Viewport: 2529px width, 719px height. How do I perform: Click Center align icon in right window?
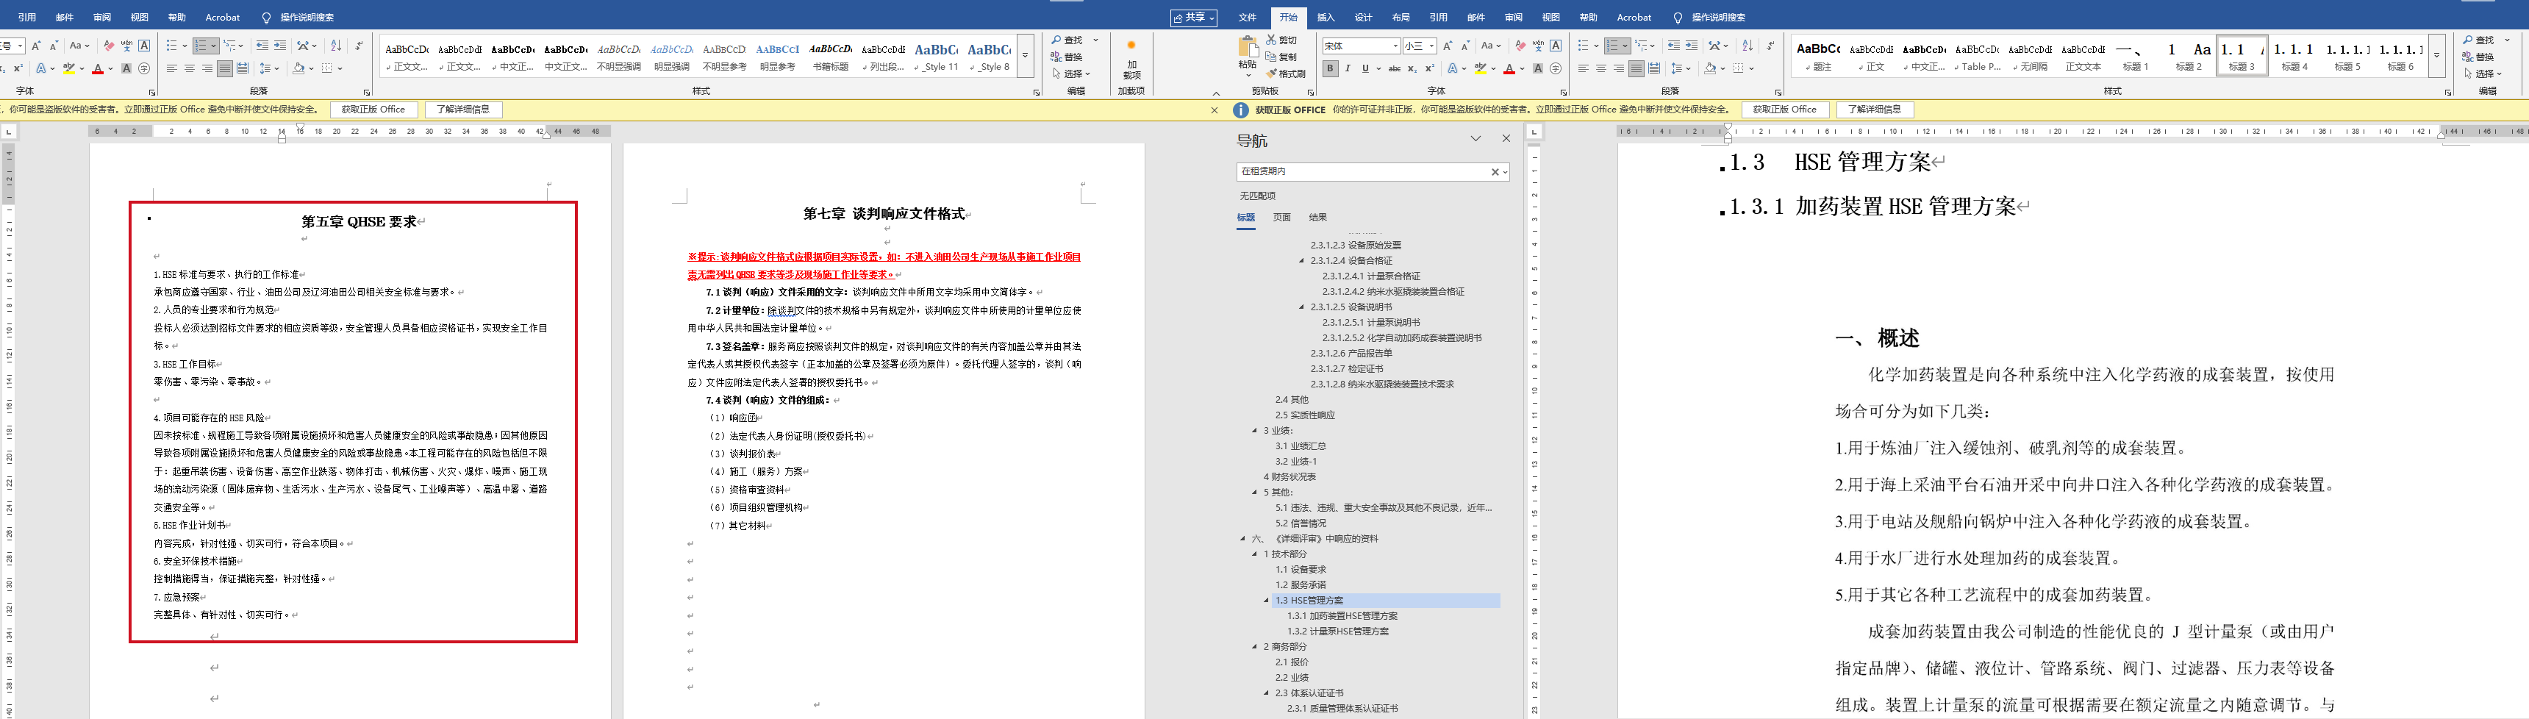click(1600, 69)
